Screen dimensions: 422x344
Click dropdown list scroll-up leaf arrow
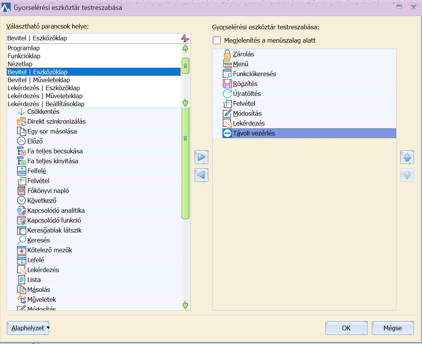186,48
